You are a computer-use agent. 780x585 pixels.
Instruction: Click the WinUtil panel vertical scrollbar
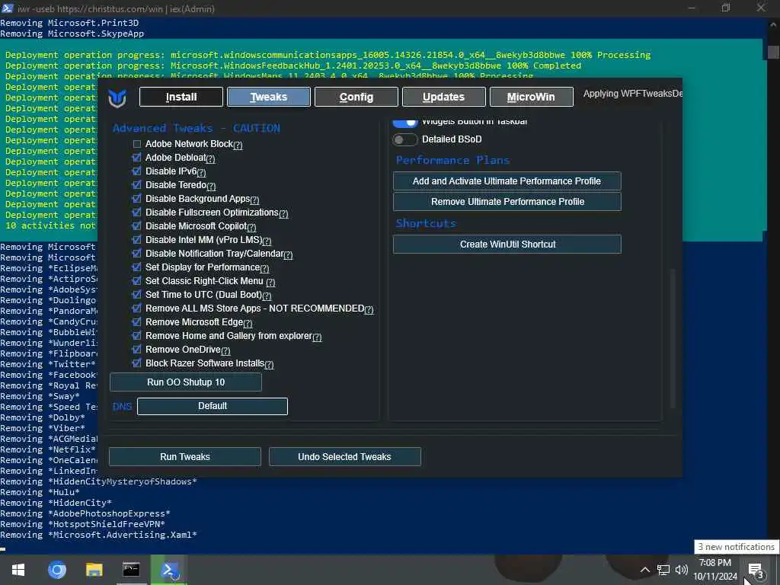(x=673, y=338)
